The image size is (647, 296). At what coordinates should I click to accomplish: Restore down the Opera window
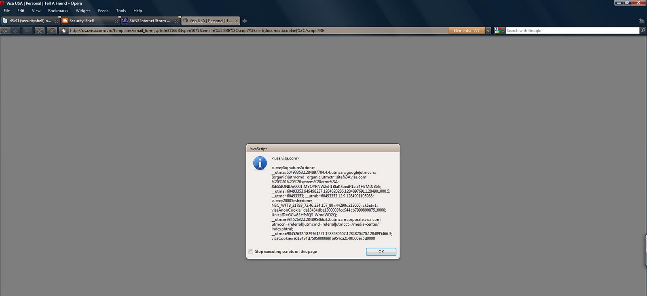pyautogui.click(x=627, y=3)
